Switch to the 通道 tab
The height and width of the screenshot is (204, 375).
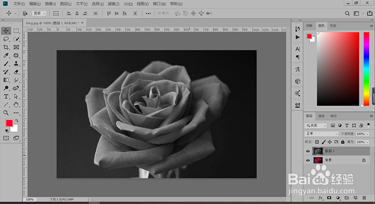click(320, 116)
